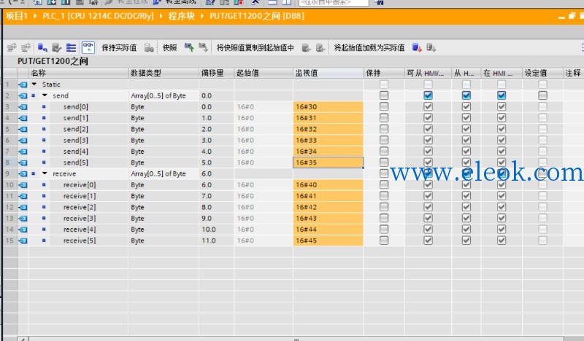Viewport: 584px width, 341px height.
Task: Click monitor value 16#32
Action: pos(328,129)
